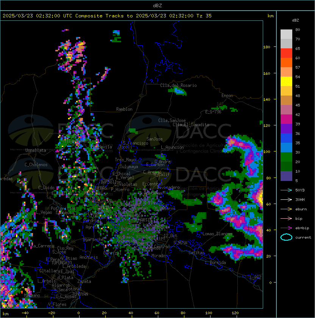Click the 'L_Dormida' map label
Screen dimensions: 315x318
[215, 262]
